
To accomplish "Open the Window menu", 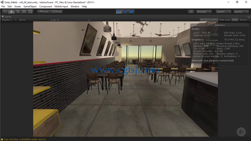I will (75, 6).
